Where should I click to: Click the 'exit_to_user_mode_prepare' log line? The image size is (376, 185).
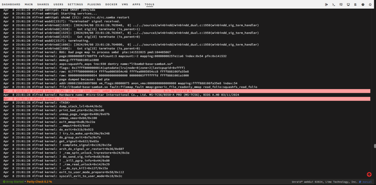[64, 172]
